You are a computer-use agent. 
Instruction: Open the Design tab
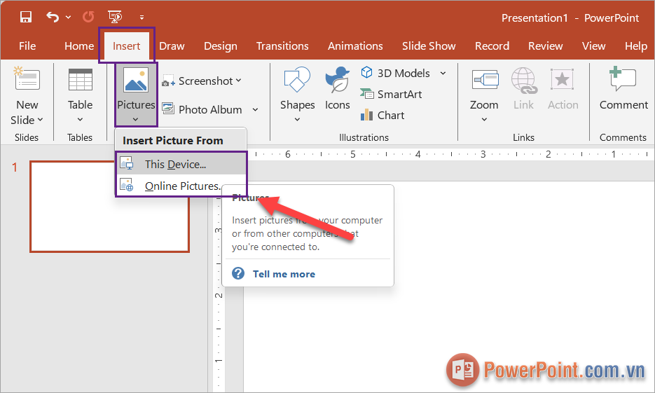221,46
